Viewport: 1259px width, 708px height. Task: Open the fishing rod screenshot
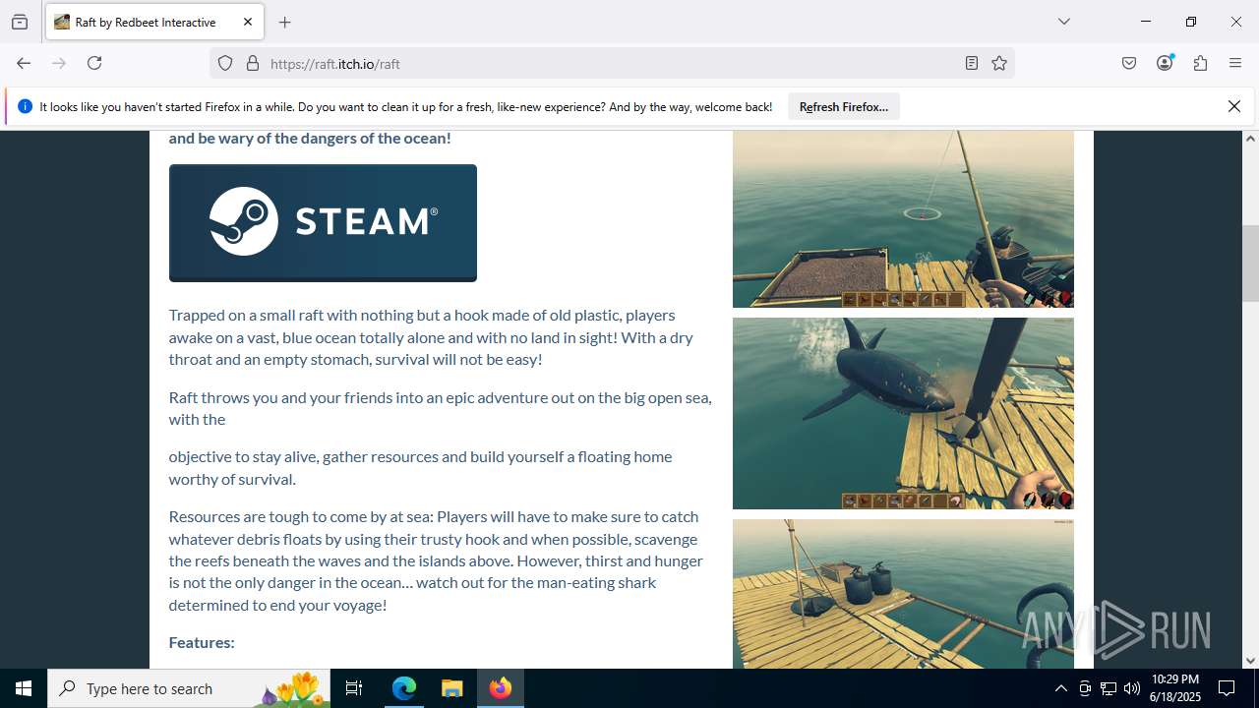(903, 219)
